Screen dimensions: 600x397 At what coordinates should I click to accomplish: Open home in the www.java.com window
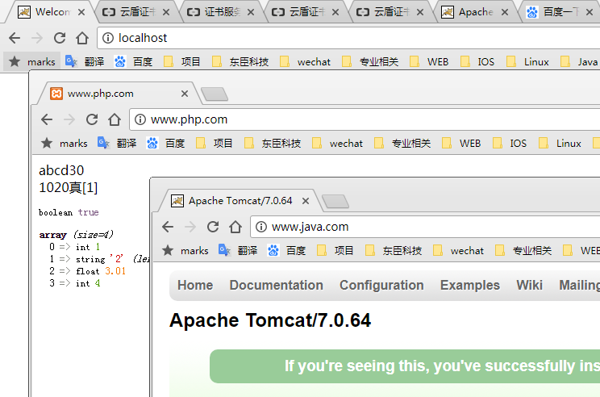point(235,227)
